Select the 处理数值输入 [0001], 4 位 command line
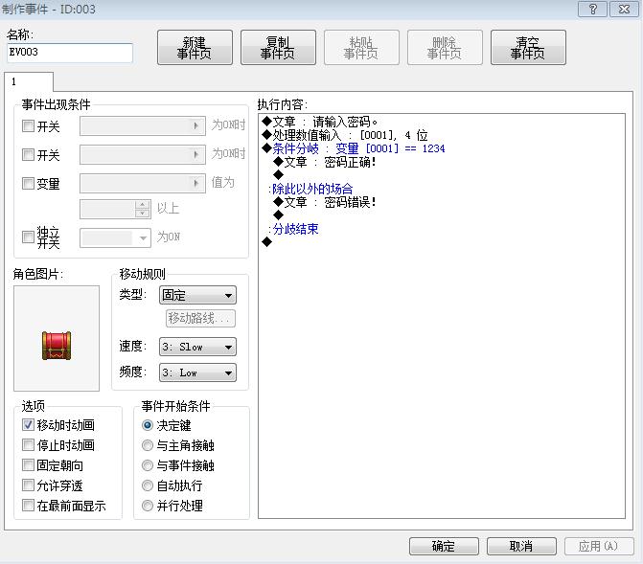The width and height of the screenshot is (643, 564). coord(344,135)
